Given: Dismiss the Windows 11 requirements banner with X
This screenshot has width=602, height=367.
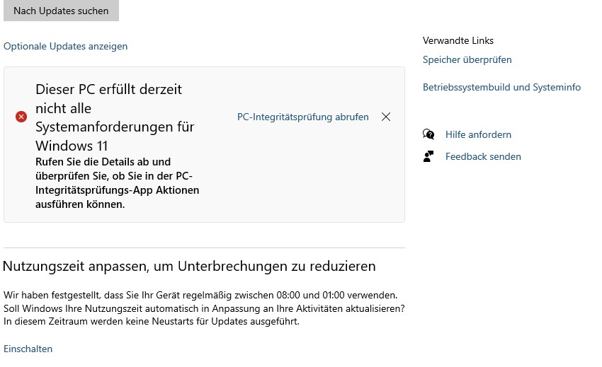Looking at the screenshot, I should (386, 117).
